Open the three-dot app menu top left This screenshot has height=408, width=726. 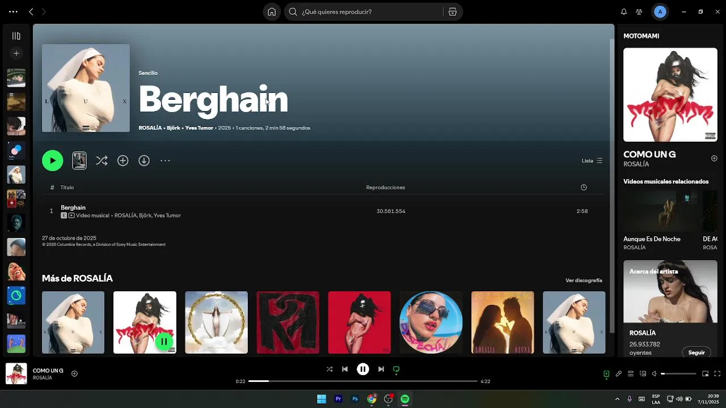(13, 11)
